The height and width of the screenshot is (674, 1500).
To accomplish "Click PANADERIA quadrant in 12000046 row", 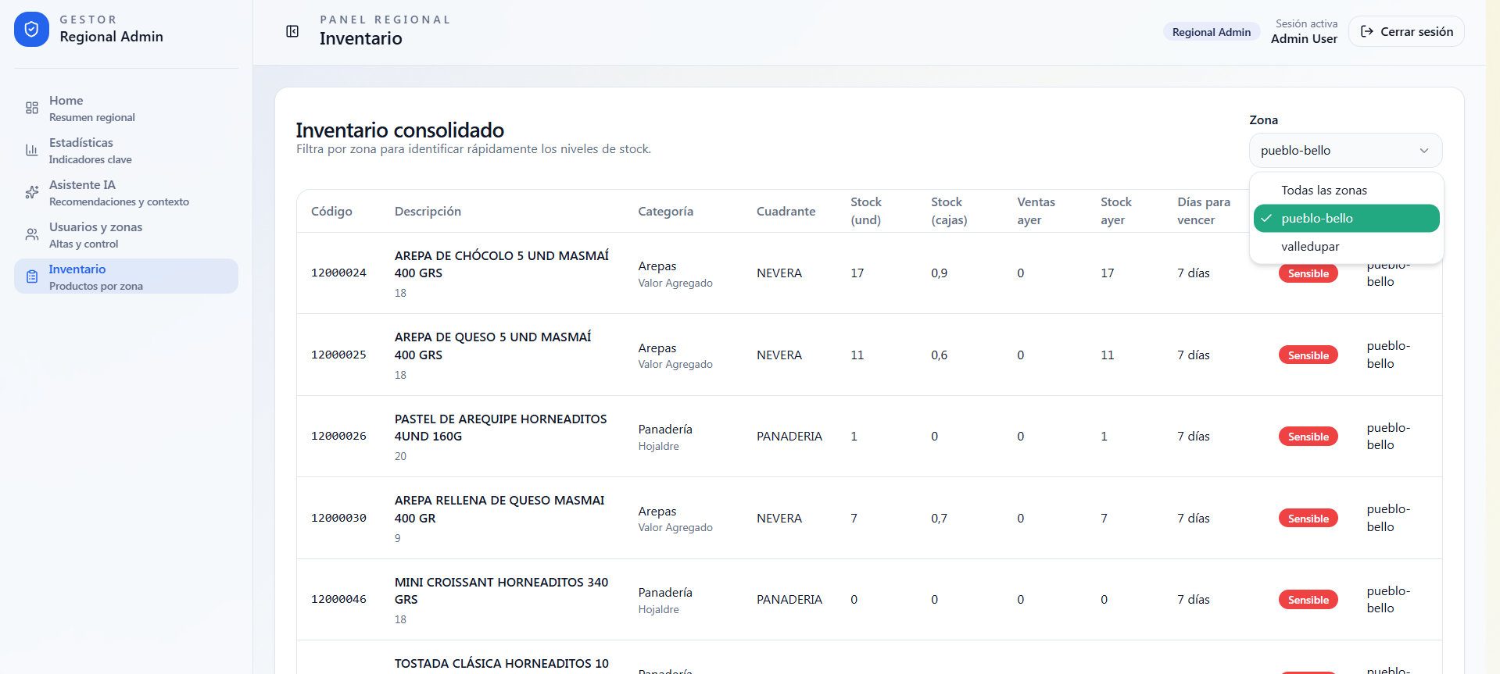I will pos(789,600).
